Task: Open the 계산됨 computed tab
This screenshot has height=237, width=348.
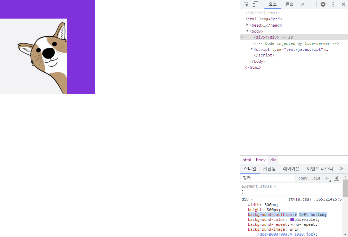Action: (269, 169)
